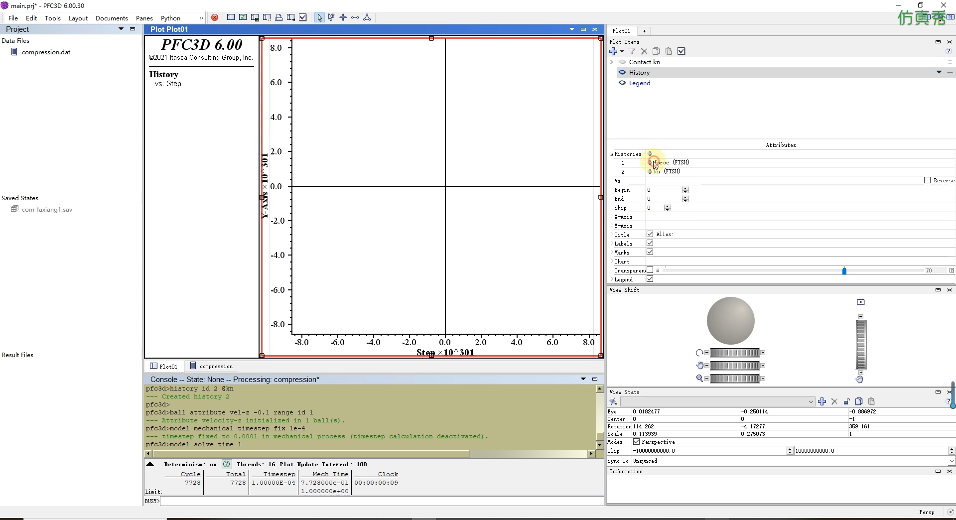Viewport: 956px width, 520px height.
Task: Open the Python menu
Action: point(170,18)
